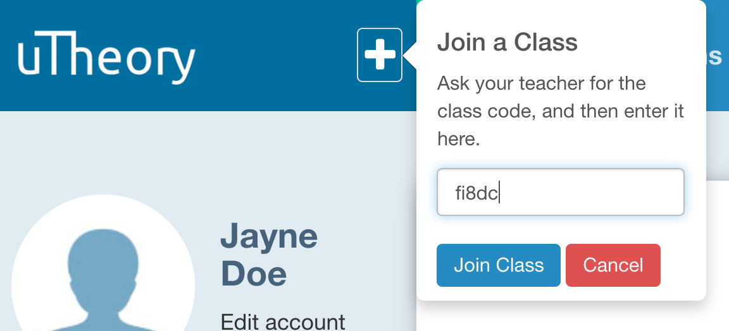This screenshot has width=729, height=331.
Task: Click the profile avatar silhouette image
Action: [x=103, y=279]
